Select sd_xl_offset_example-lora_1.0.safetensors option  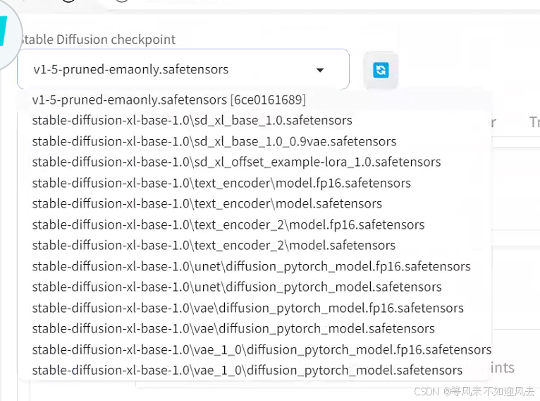255,162
